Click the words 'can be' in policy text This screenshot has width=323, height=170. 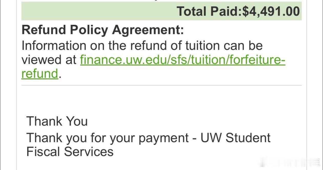point(243,46)
